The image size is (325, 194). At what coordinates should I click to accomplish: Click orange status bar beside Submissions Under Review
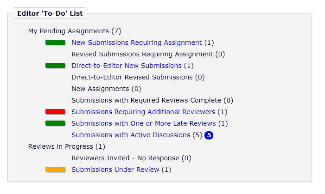pos(55,170)
